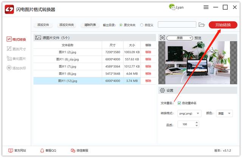Viewport: 242px width, 158px height.
Task: Switch to 美化图片 sidebar tab
Action: (16, 59)
